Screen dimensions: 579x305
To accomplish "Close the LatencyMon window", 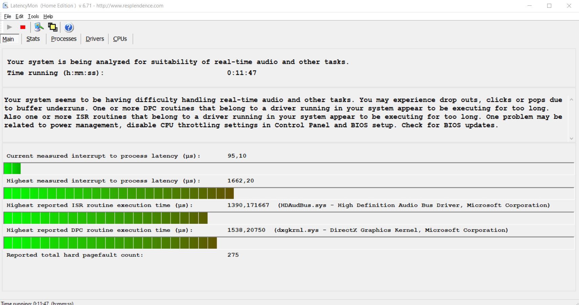I will tap(569, 6).
